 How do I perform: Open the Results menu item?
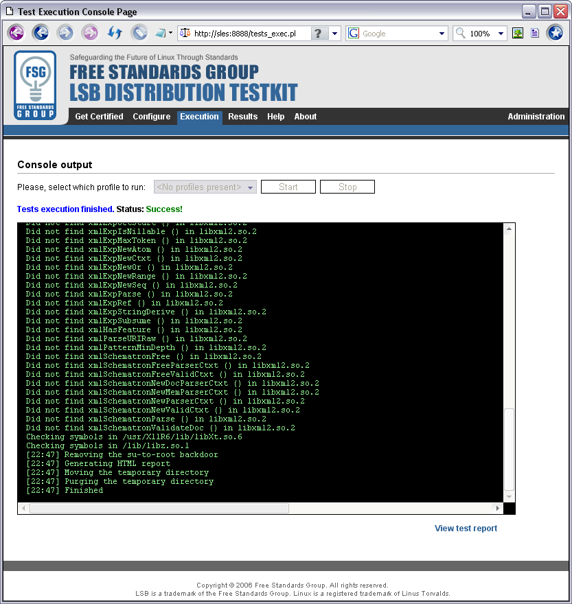click(x=243, y=116)
